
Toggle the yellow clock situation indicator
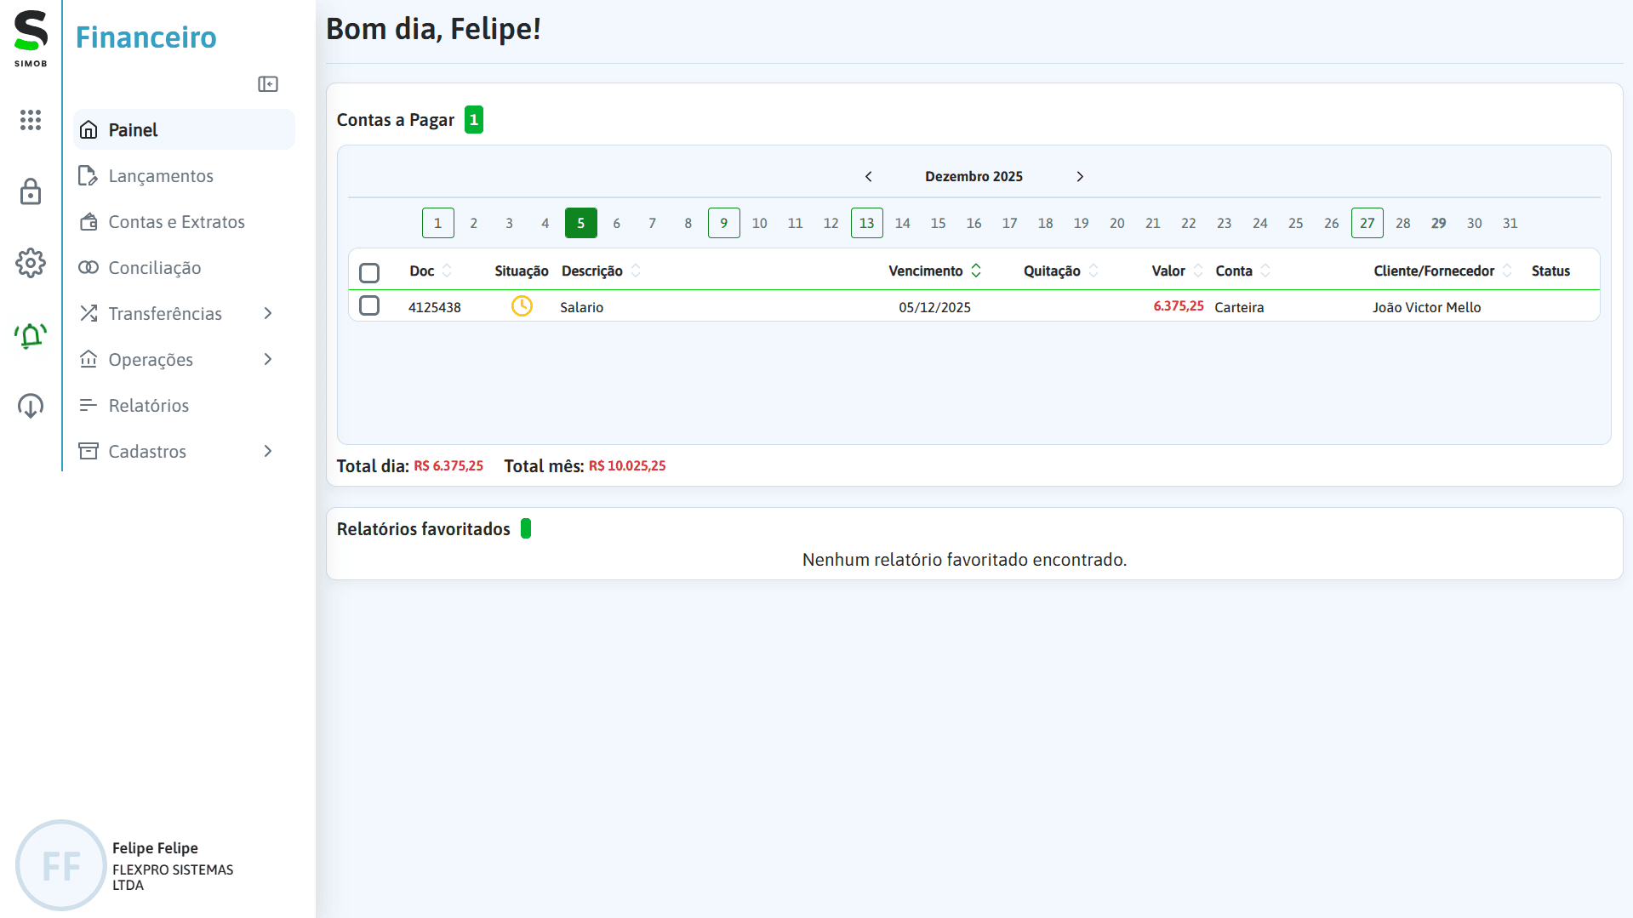coord(522,305)
